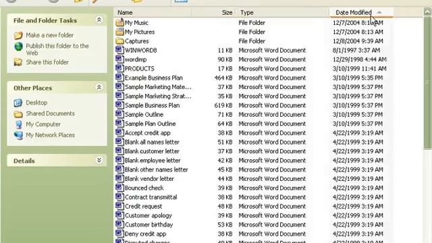Select the Sample Marketing Mate... file name

(158, 87)
